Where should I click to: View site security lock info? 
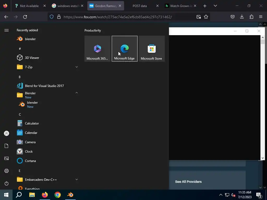click(59, 17)
